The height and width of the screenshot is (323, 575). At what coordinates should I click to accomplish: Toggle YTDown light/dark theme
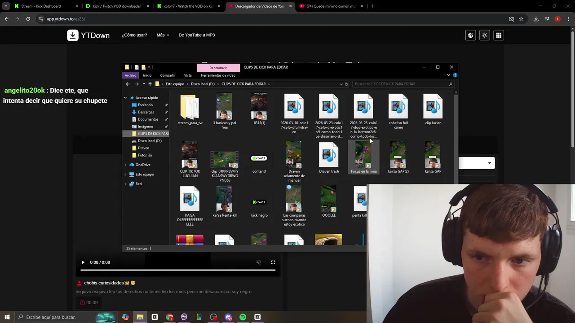[x=484, y=35]
